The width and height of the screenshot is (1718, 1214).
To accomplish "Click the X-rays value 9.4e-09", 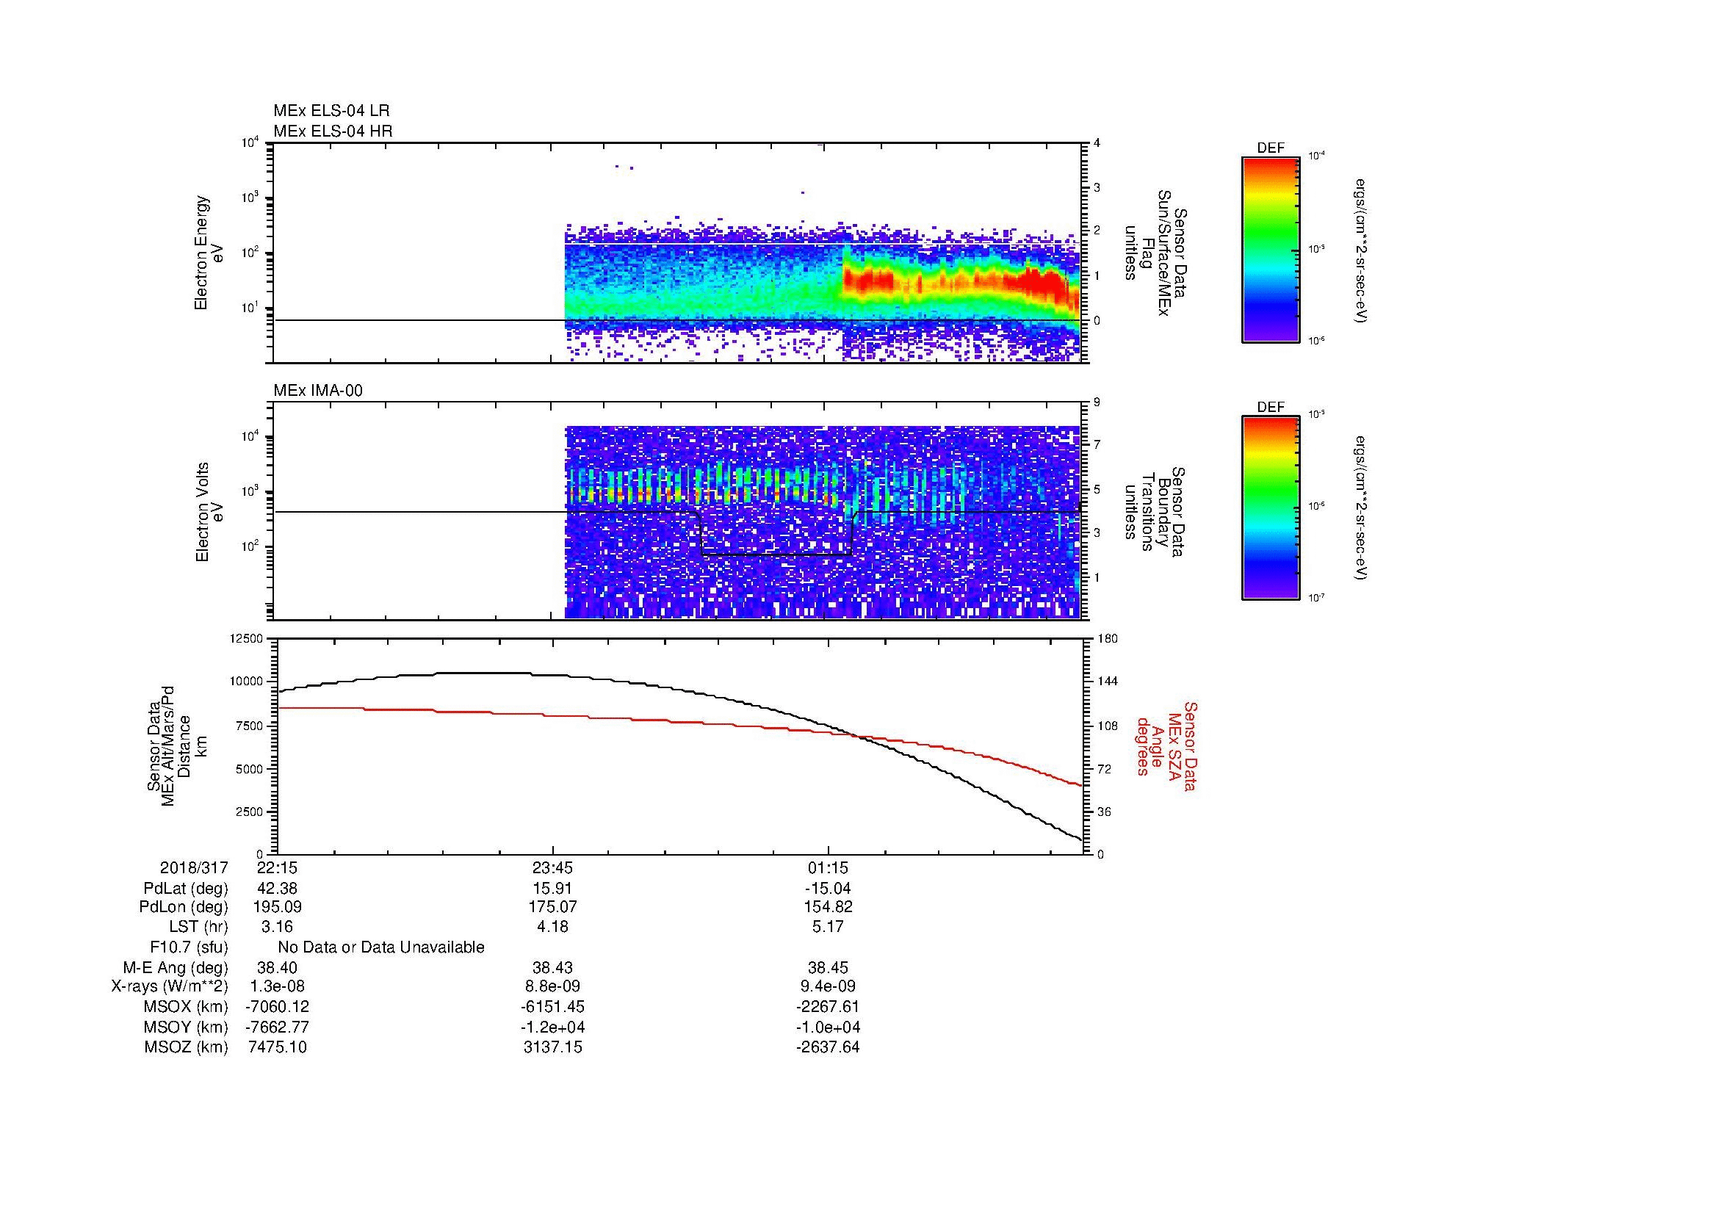I will pyautogui.click(x=829, y=986).
